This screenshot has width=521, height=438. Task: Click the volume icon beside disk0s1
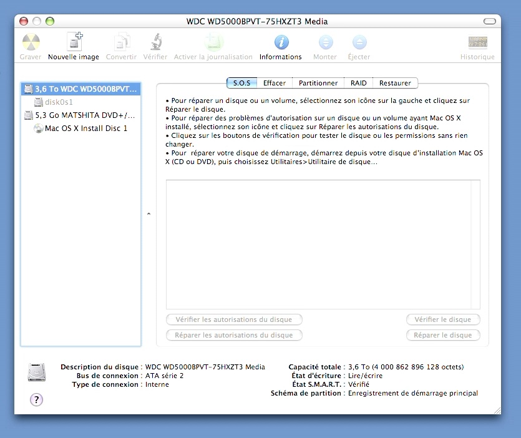pos(39,102)
